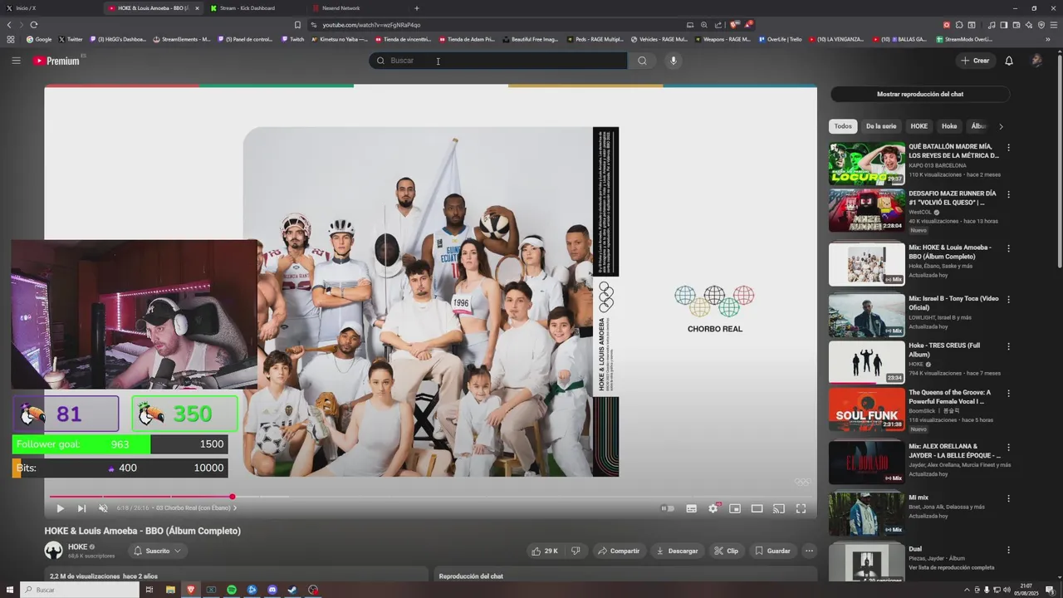This screenshot has height=598, width=1063.
Task: Open the player settings gear
Action: 713,508
